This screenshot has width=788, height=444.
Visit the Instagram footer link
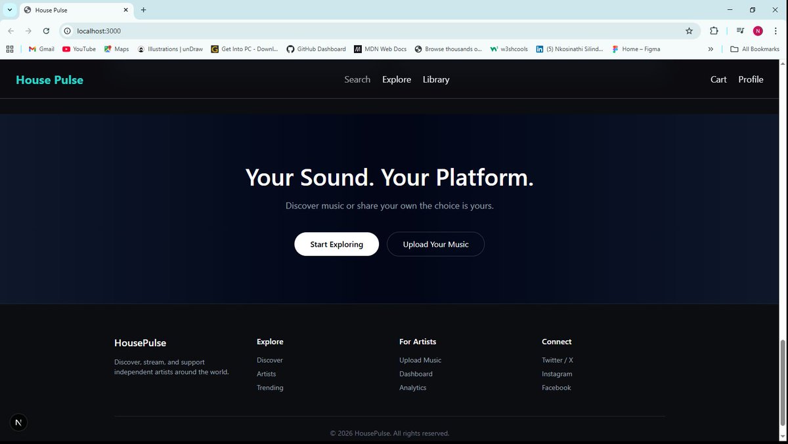pos(557,374)
